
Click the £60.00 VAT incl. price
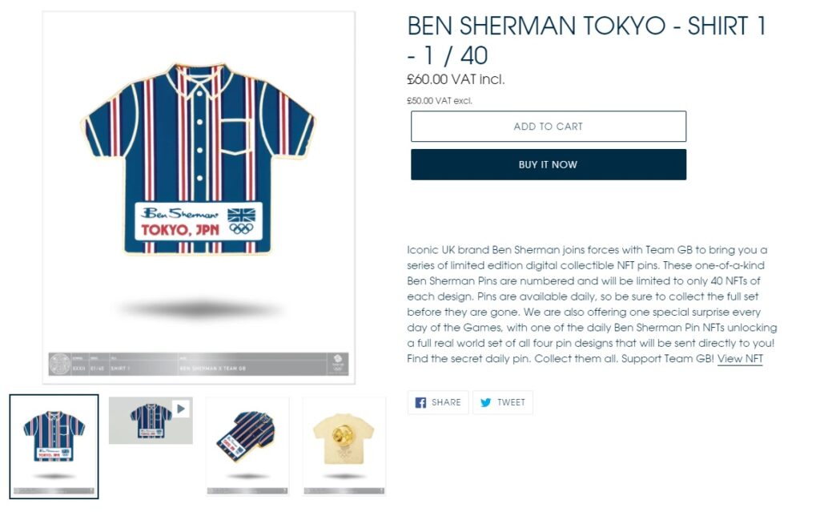click(456, 79)
